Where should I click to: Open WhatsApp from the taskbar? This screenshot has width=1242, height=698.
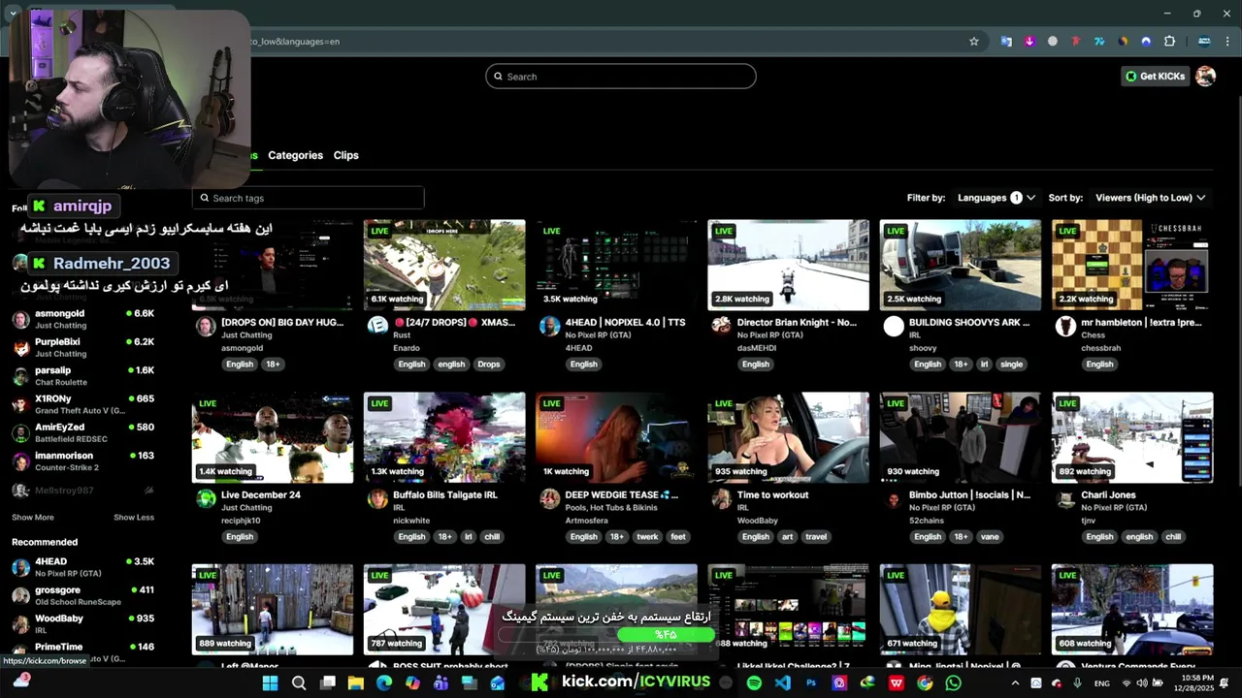pyautogui.click(x=953, y=682)
